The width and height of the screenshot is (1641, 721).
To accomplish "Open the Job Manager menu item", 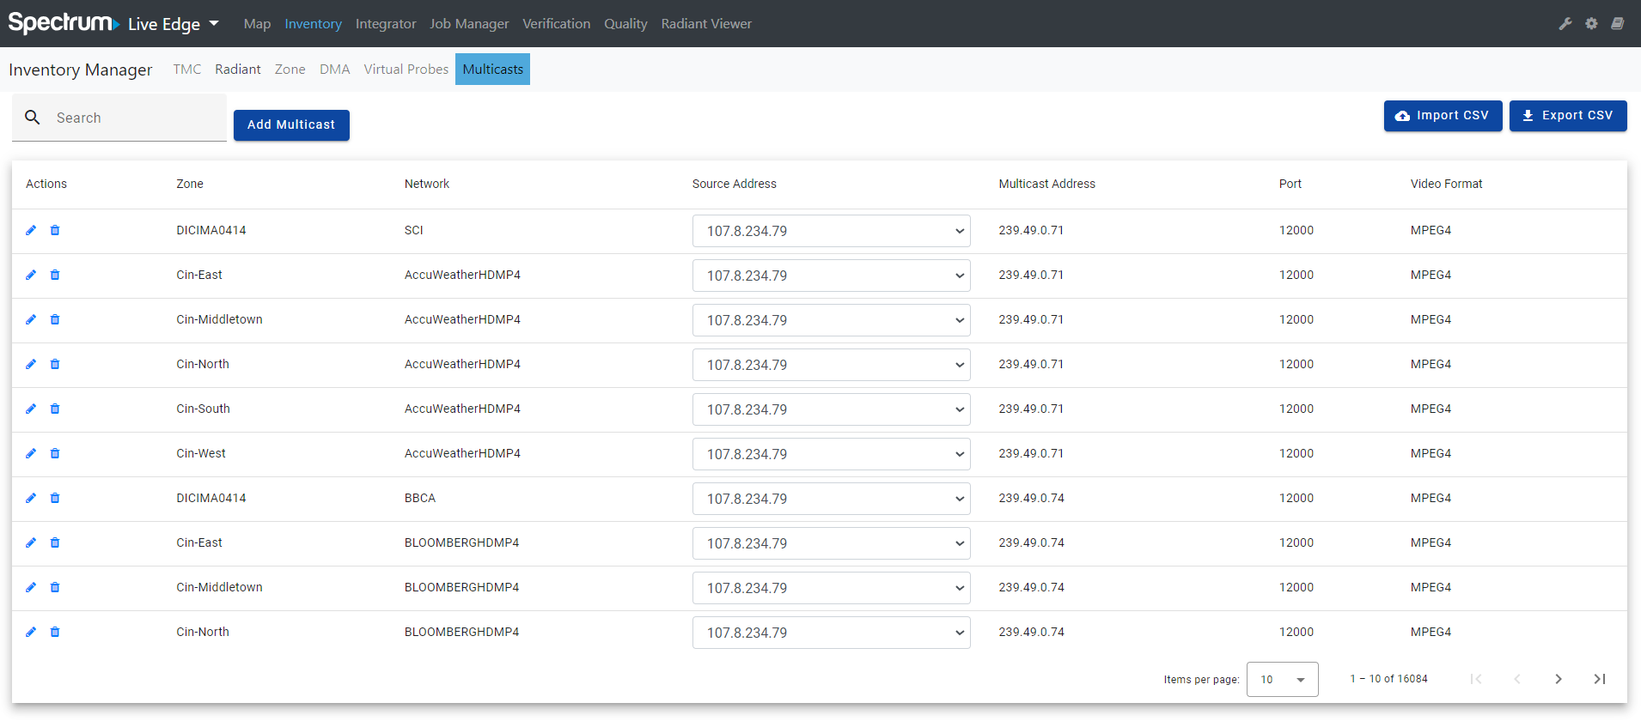I will coord(469,24).
